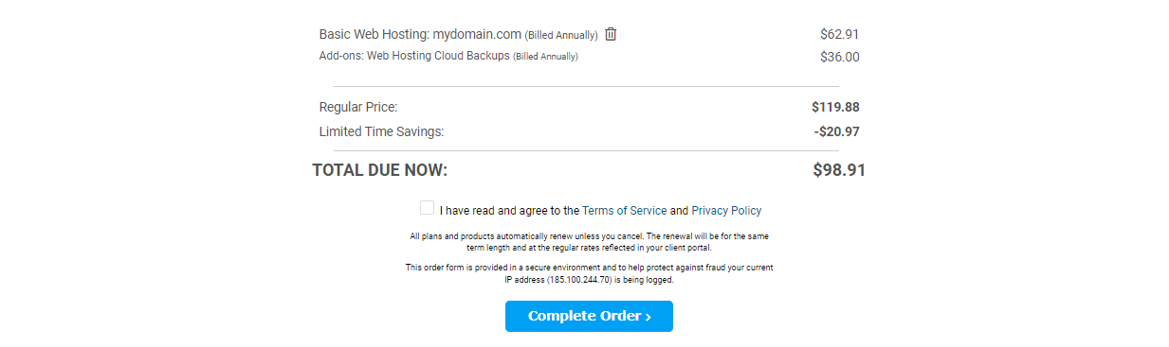1169x347 pixels.
Task: Tick the agree to terms checkbox
Action: [x=427, y=208]
